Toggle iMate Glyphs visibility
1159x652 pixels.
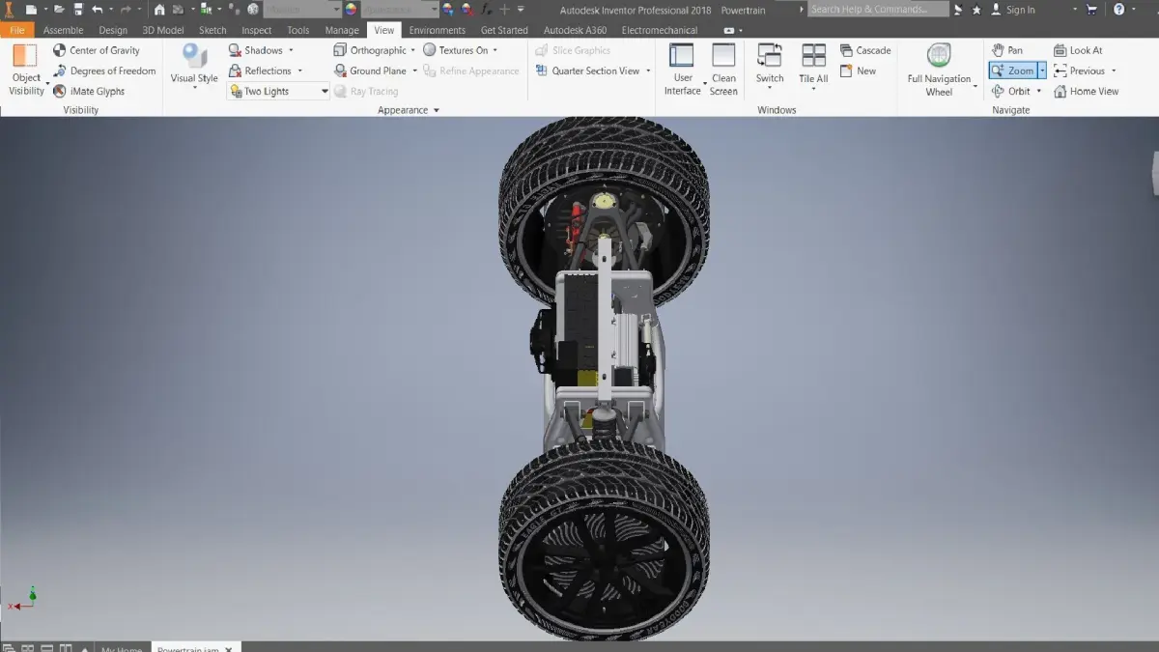click(x=89, y=91)
